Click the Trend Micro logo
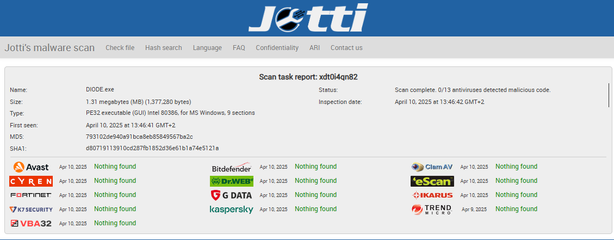Viewport: 614px width, 240px height. click(x=432, y=210)
